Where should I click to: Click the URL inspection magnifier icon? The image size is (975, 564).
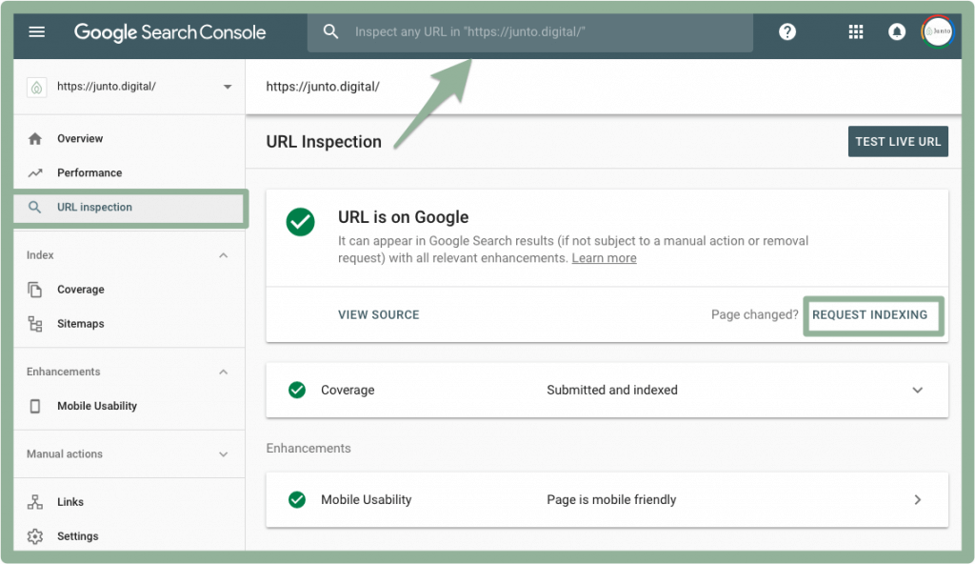35,208
